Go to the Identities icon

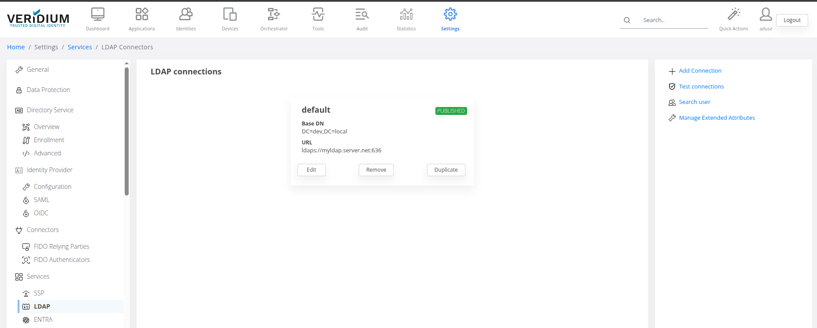pyautogui.click(x=186, y=15)
